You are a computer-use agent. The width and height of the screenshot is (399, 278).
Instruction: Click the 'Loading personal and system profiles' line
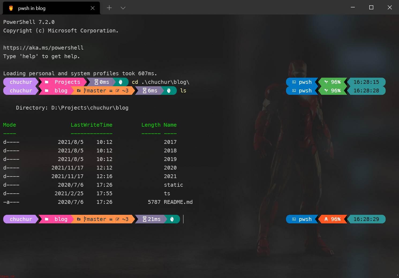click(x=80, y=73)
